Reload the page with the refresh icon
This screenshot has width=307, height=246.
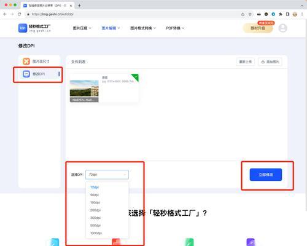click(x=19, y=14)
